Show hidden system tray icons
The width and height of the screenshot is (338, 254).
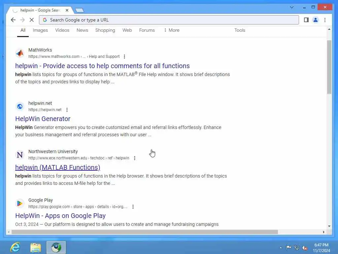[x=281, y=248]
